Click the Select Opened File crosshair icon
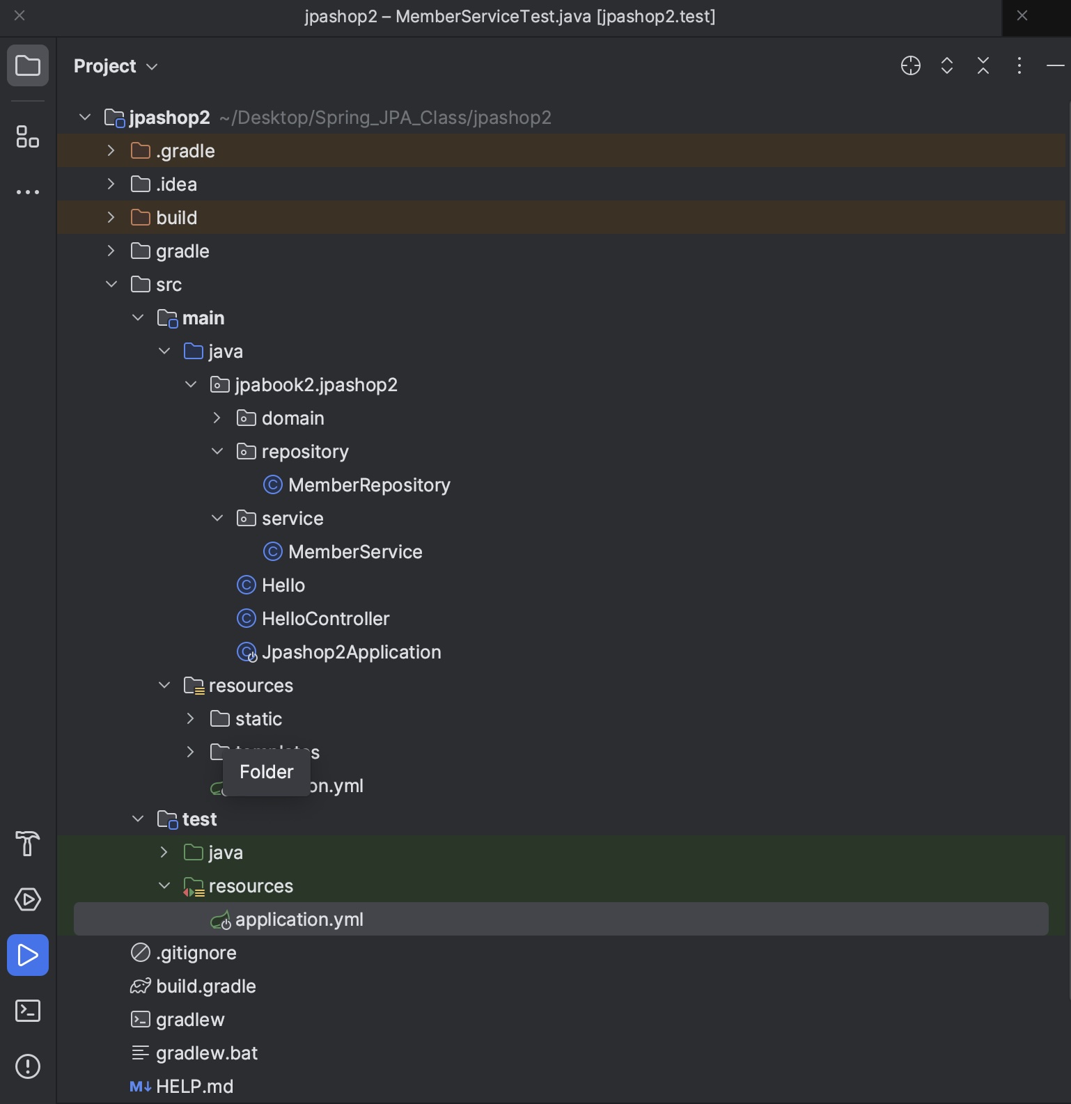 click(910, 66)
